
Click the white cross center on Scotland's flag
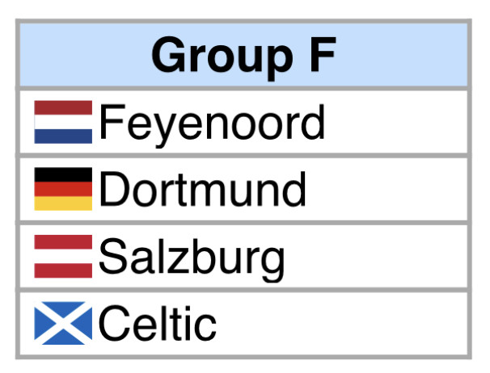(x=63, y=323)
